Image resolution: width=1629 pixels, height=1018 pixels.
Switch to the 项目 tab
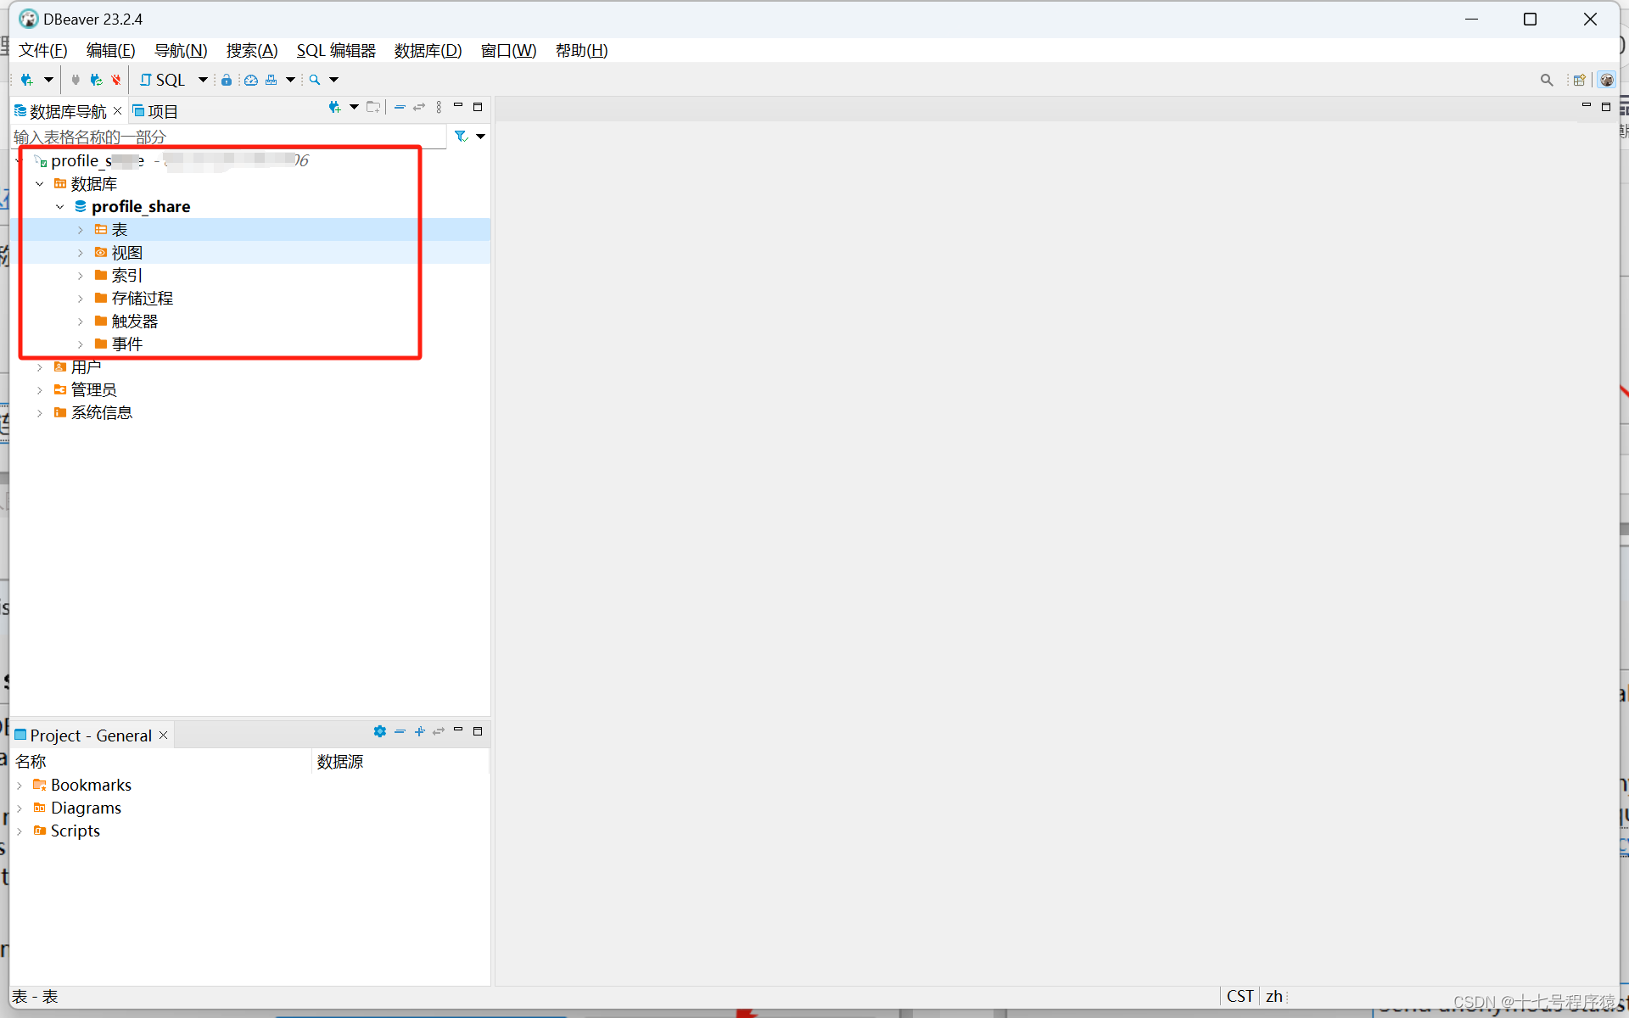pyautogui.click(x=155, y=111)
